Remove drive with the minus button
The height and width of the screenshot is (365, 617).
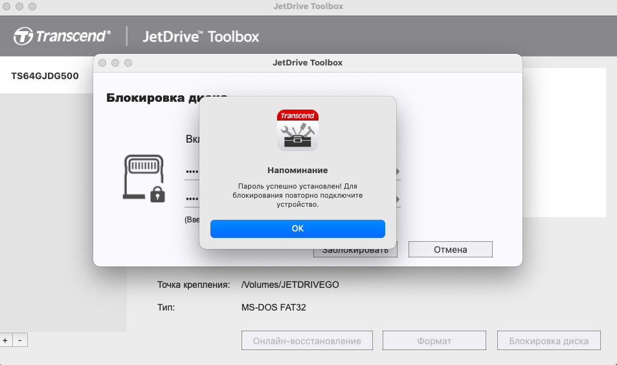(20, 340)
